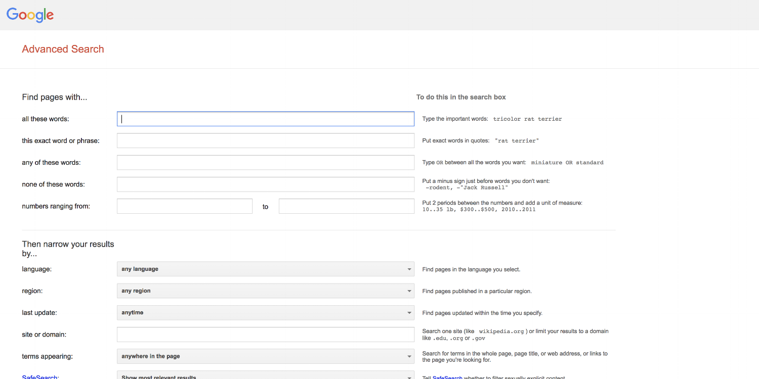This screenshot has width=759, height=379.
Task: Click the 'last update:' label
Action: pyautogui.click(x=39, y=312)
